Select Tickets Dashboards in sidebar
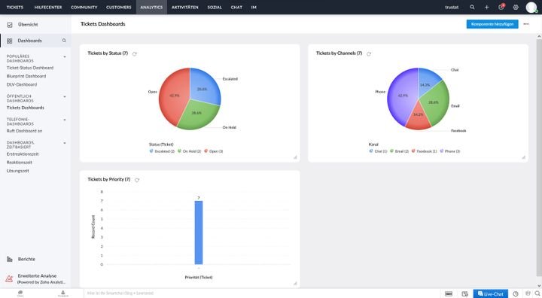 pyautogui.click(x=26, y=108)
